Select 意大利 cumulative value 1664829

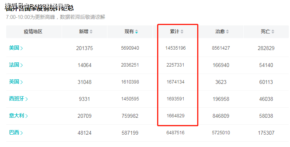(176, 116)
